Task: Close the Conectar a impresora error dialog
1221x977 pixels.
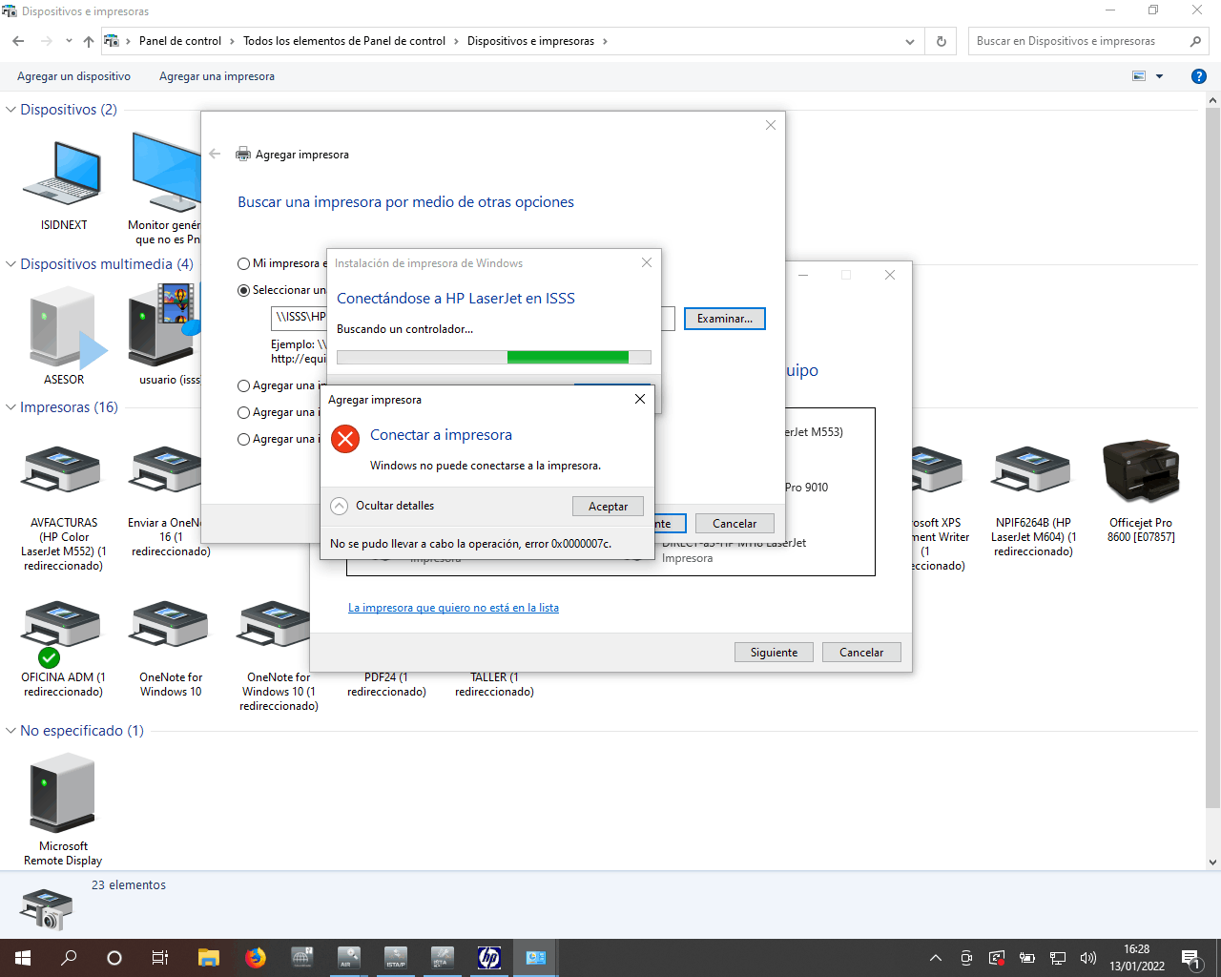Action: (640, 399)
